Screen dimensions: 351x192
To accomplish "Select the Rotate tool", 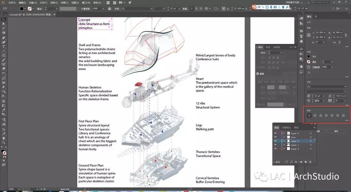I will 4,74.
